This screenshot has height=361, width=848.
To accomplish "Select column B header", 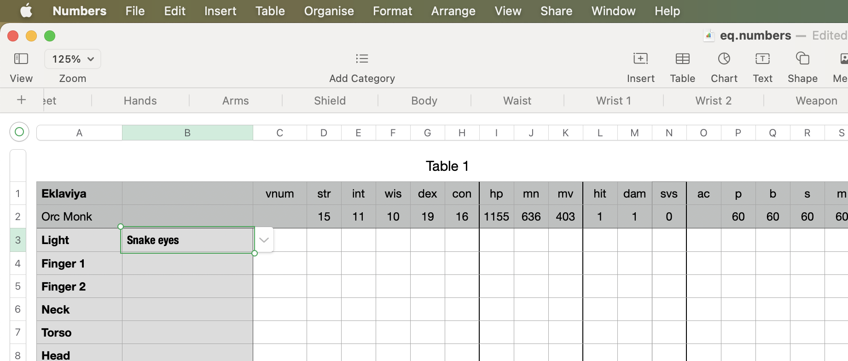I will pos(187,133).
